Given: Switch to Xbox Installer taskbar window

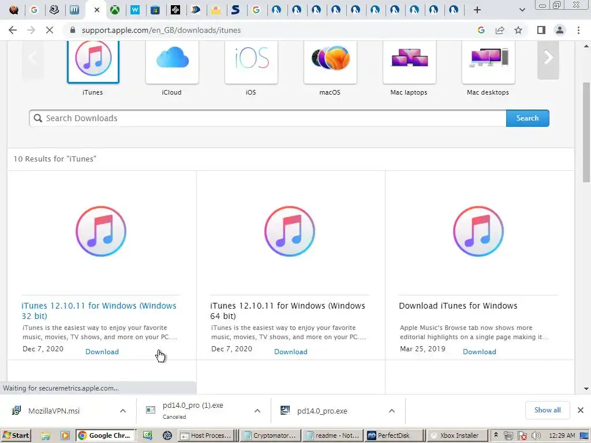Looking at the screenshot, I should click(457, 436).
